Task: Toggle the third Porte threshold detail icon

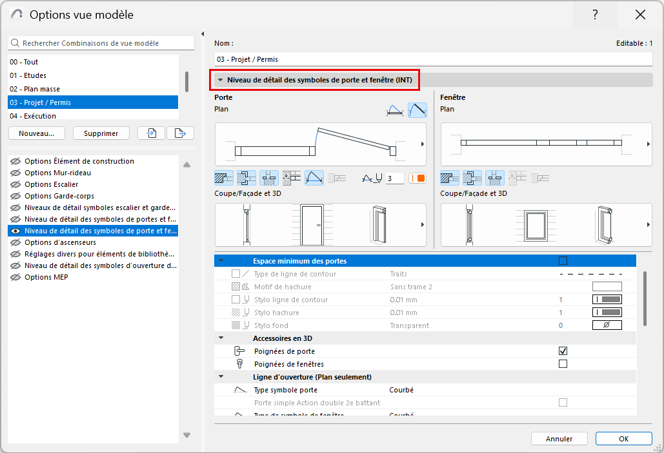Action: [269, 178]
